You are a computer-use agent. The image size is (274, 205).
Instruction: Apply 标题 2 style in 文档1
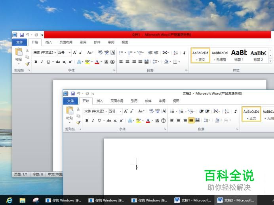(258, 55)
